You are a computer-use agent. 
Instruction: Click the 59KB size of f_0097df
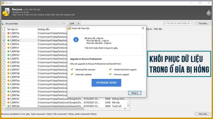[108, 99]
